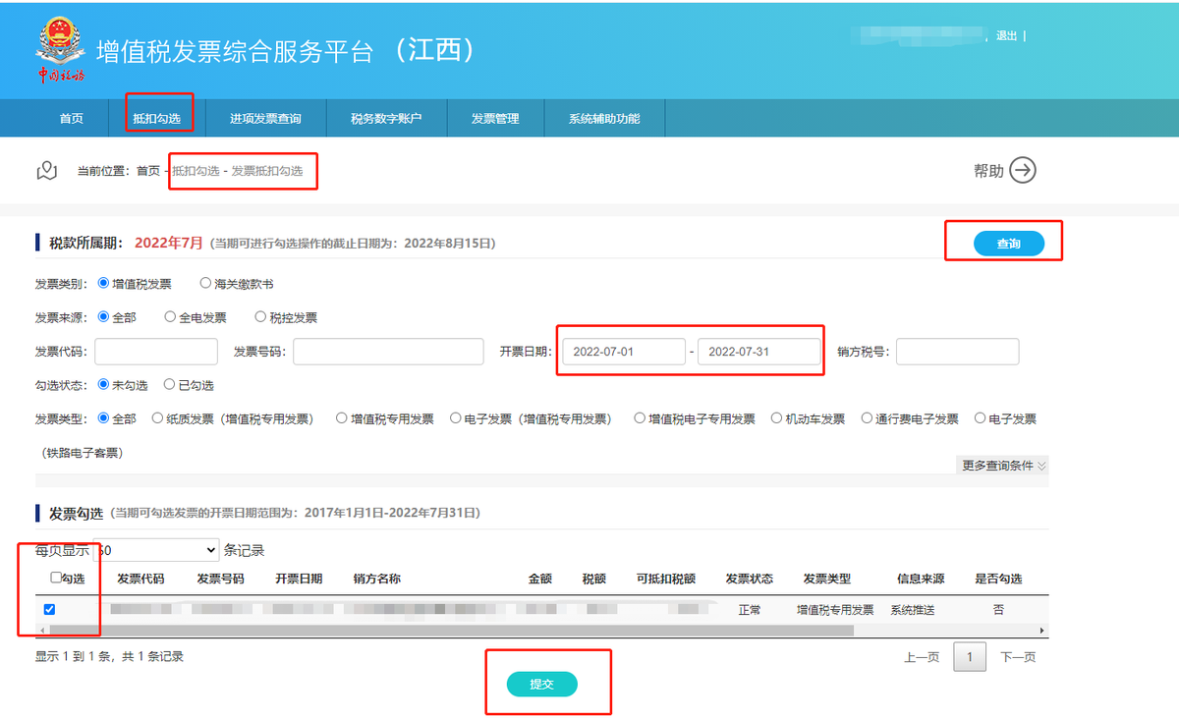The image size is (1179, 719).
Task: Check the select-all 勾选 header checkbox
Action: pyautogui.click(x=56, y=578)
